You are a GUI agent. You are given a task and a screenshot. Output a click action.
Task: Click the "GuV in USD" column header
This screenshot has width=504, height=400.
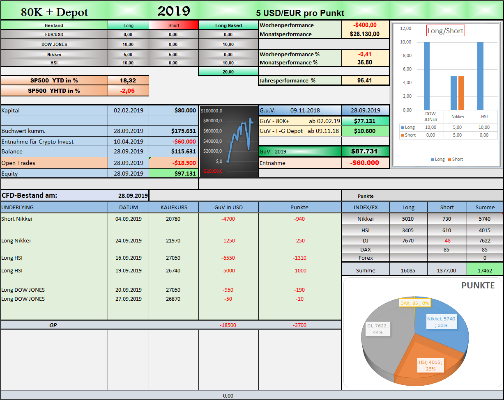[x=228, y=207]
